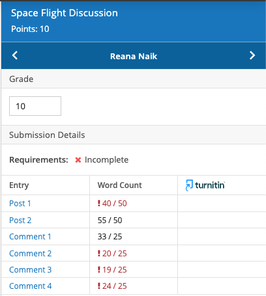Open the Post 2 entry link

(20, 221)
